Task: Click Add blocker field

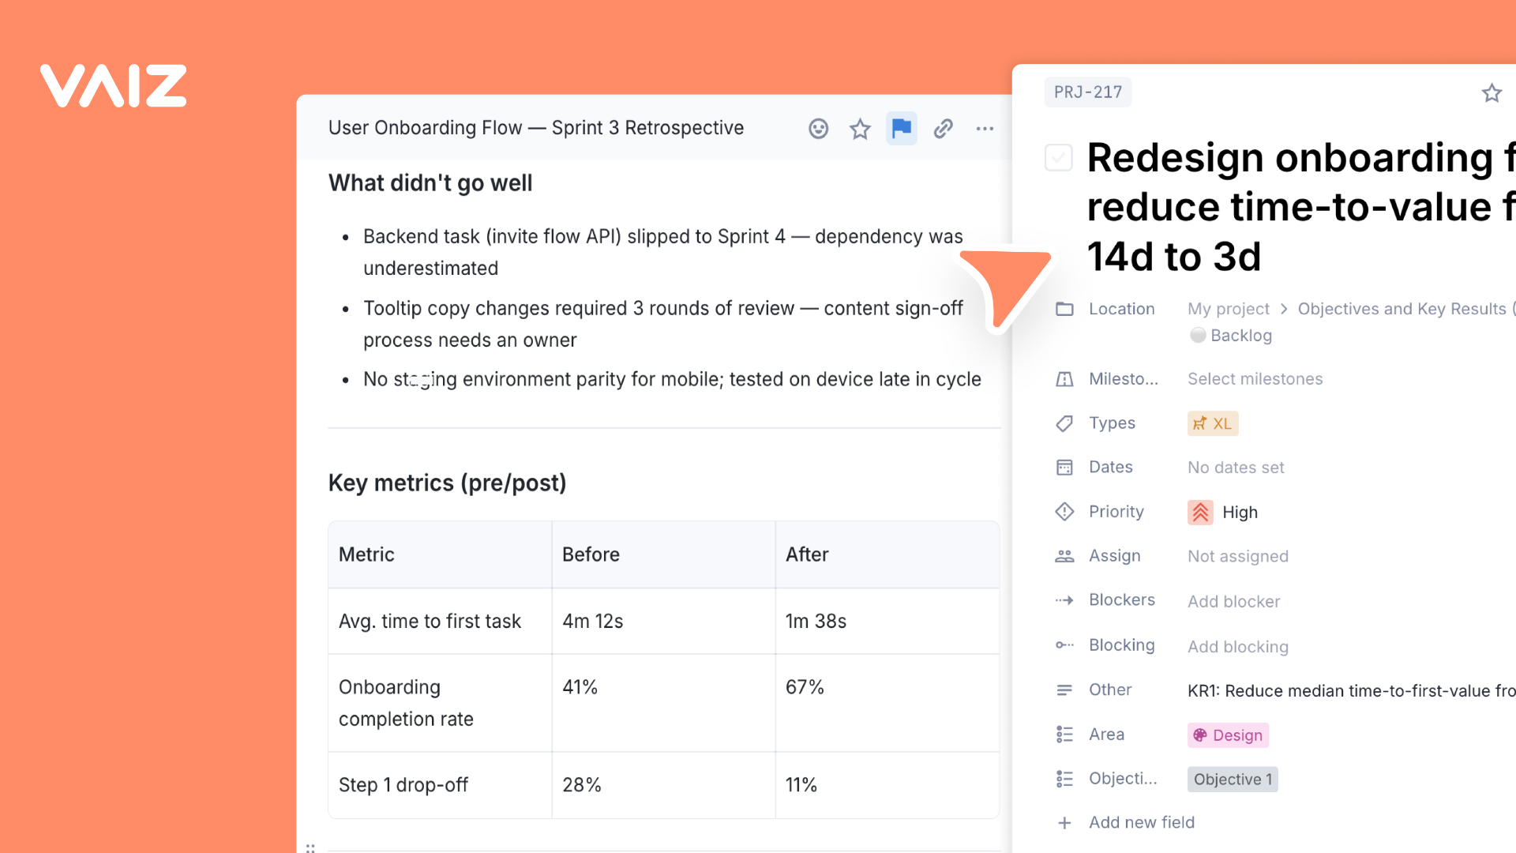Action: (1233, 602)
